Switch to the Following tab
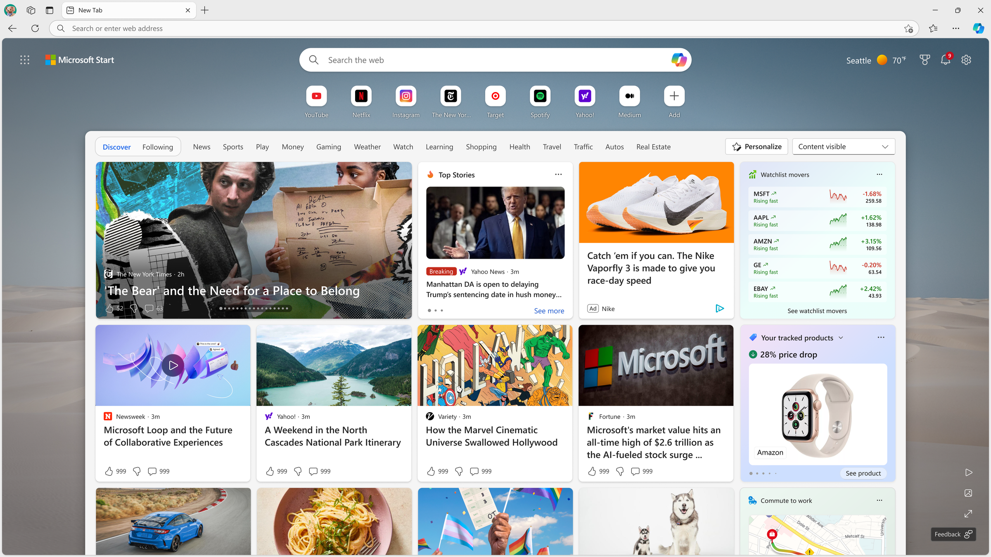Image resolution: width=991 pixels, height=557 pixels. point(158,147)
